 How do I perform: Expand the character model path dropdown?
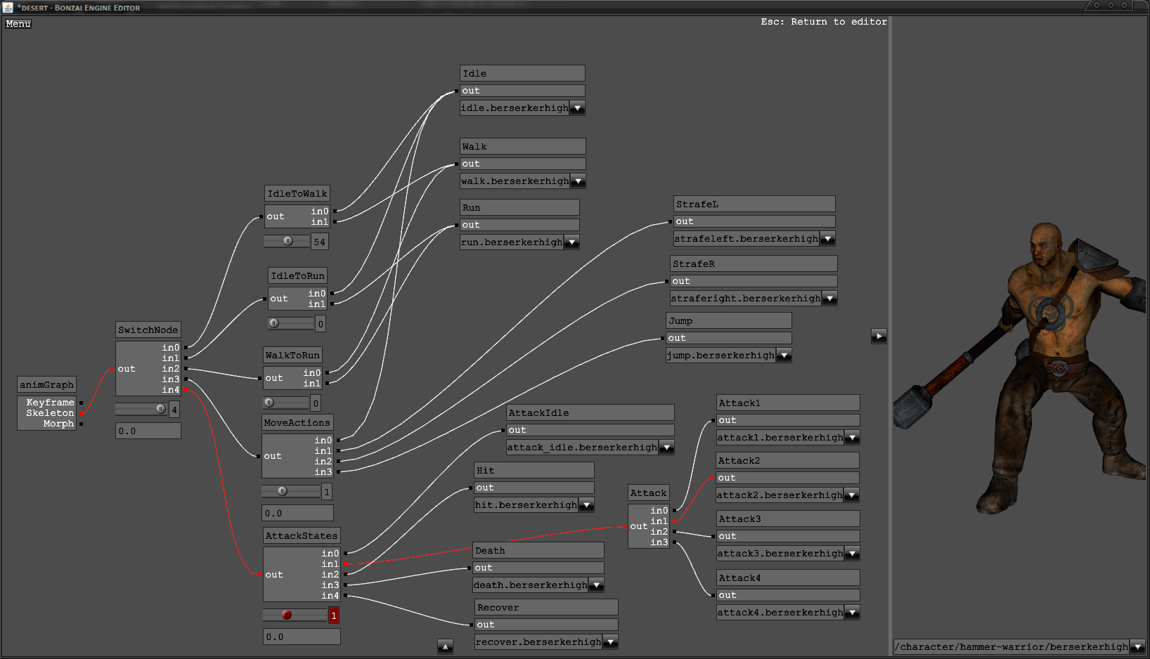tap(1138, 647)
